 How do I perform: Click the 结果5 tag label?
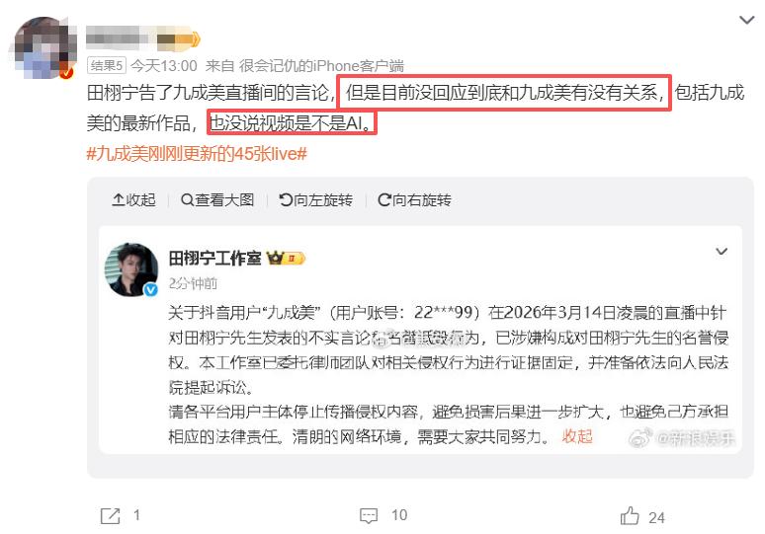[107, 65]
